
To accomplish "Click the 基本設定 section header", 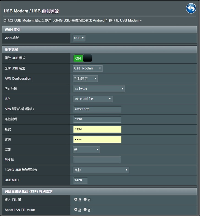I will pyautogui.click(x=99, y=49).
